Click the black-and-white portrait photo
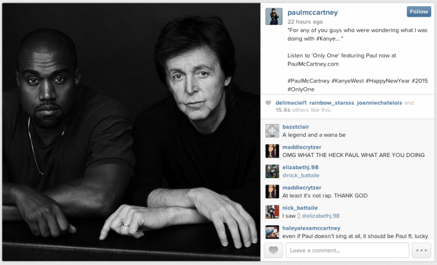Screen dimensions: 437x265 pyautogui.click(x=131, y=132)
